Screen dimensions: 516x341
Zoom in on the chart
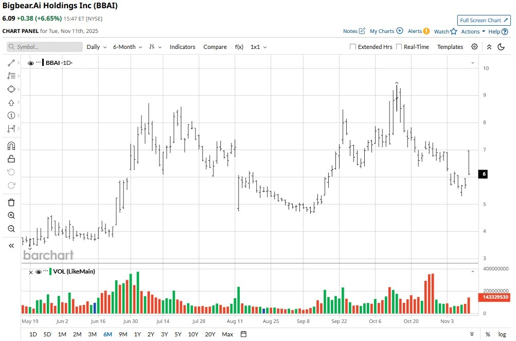11,215
